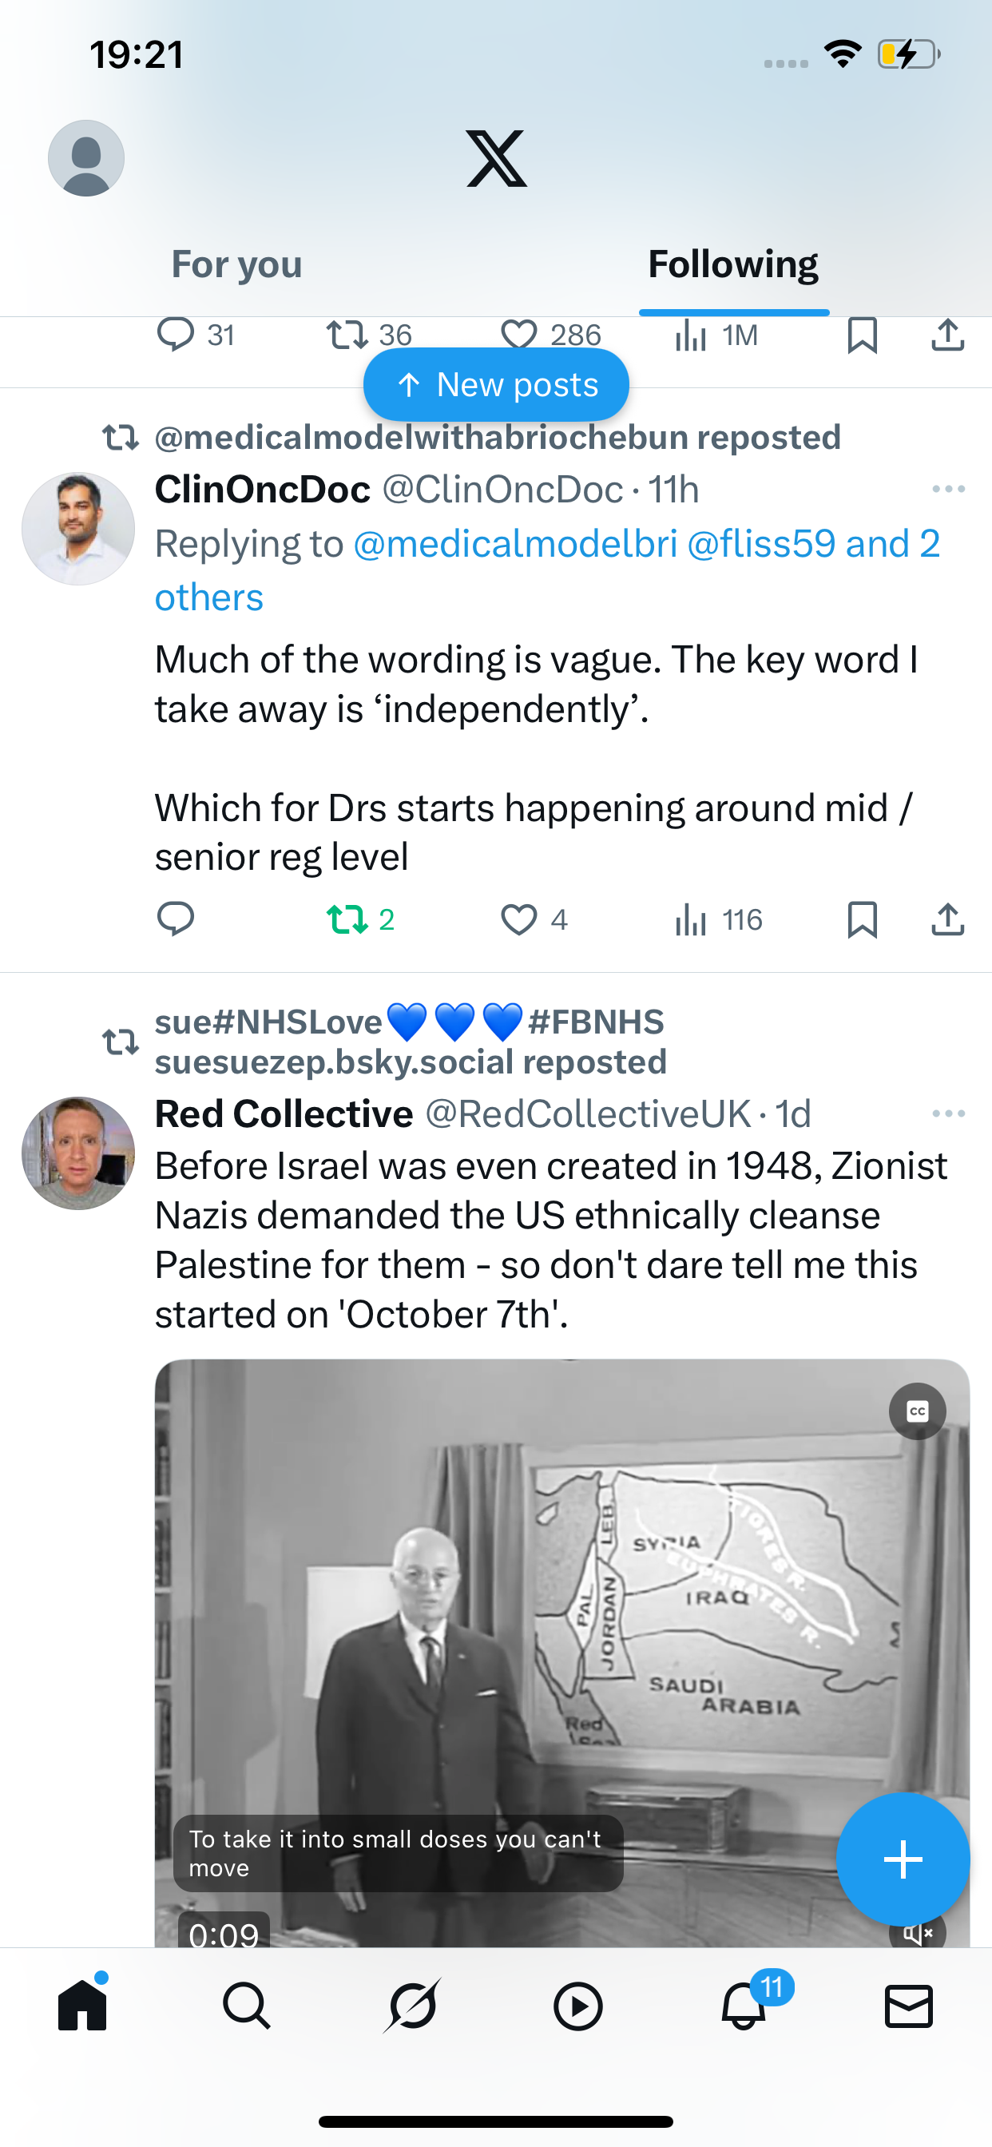Open Red Collective's profile picture

pos(78,1153)
